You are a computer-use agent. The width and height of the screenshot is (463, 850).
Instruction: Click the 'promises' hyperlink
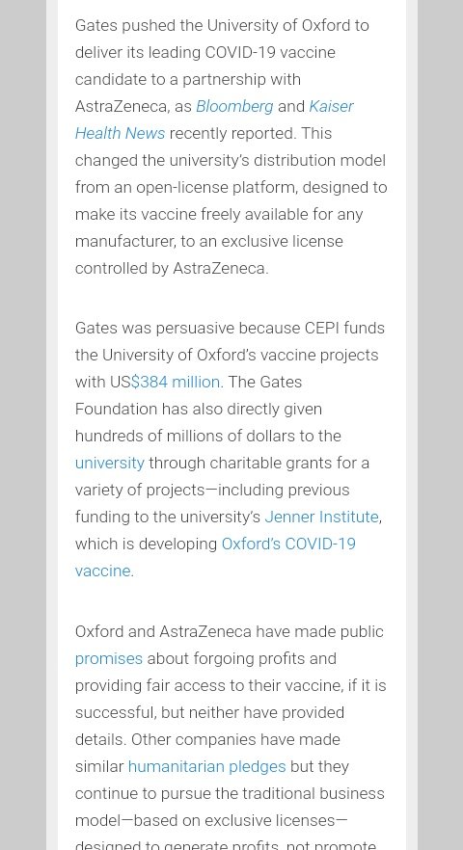pos(109,658)
